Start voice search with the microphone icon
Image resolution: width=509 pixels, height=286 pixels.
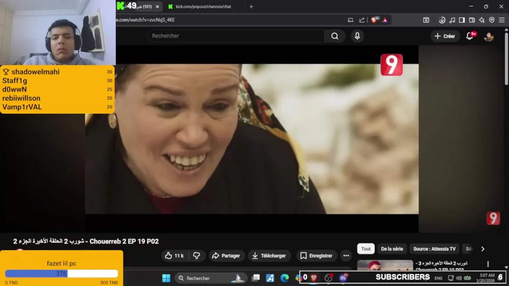click(357, 36)
